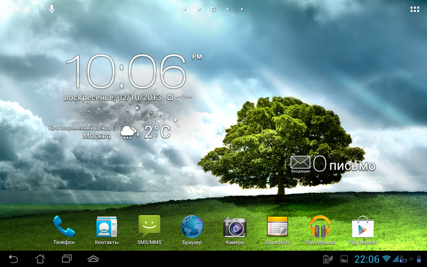Open the weather cloud rain icon
The image size is (427, 267).
point(128,133)
